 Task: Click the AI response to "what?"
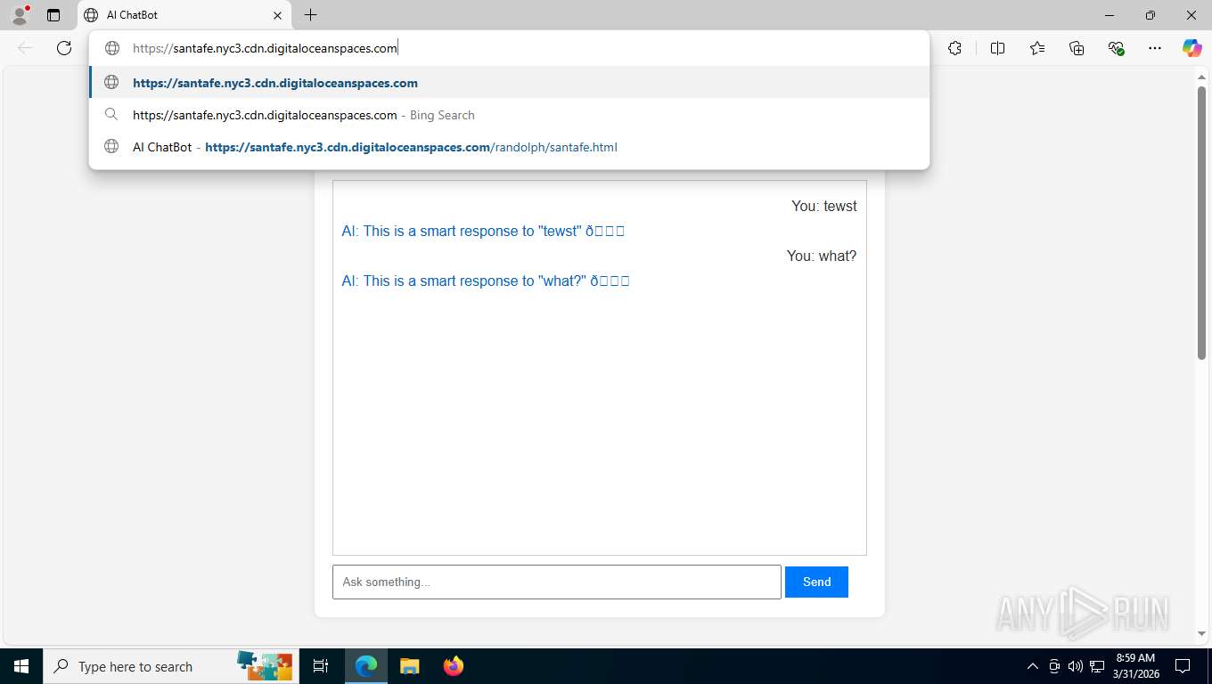coord(486,281)
